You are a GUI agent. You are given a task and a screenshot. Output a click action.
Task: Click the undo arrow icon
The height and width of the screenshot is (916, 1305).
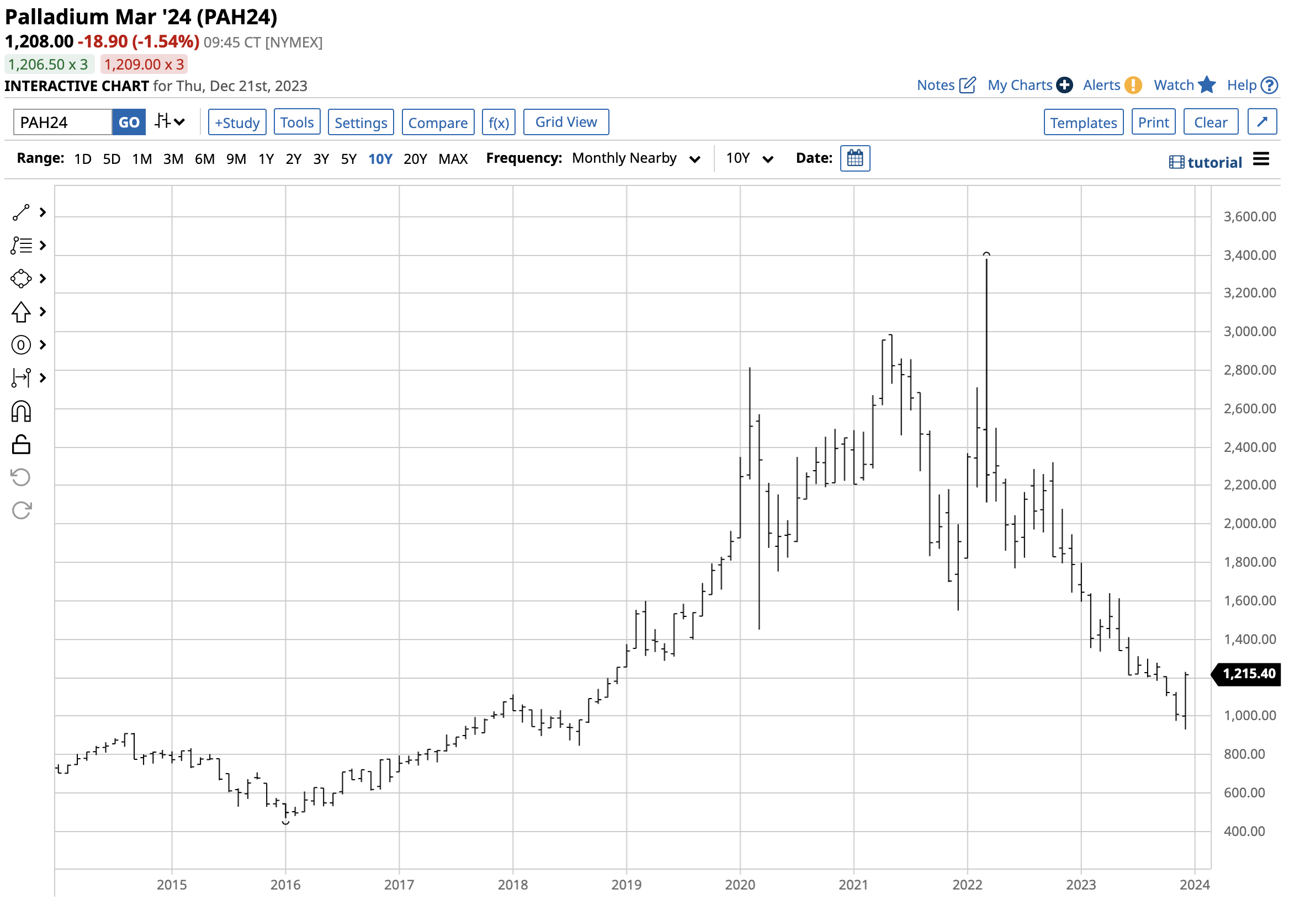21,477
